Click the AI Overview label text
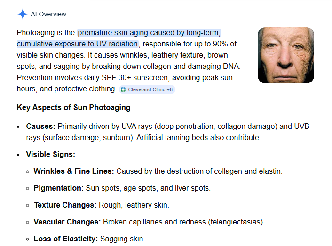 (48, 14)
